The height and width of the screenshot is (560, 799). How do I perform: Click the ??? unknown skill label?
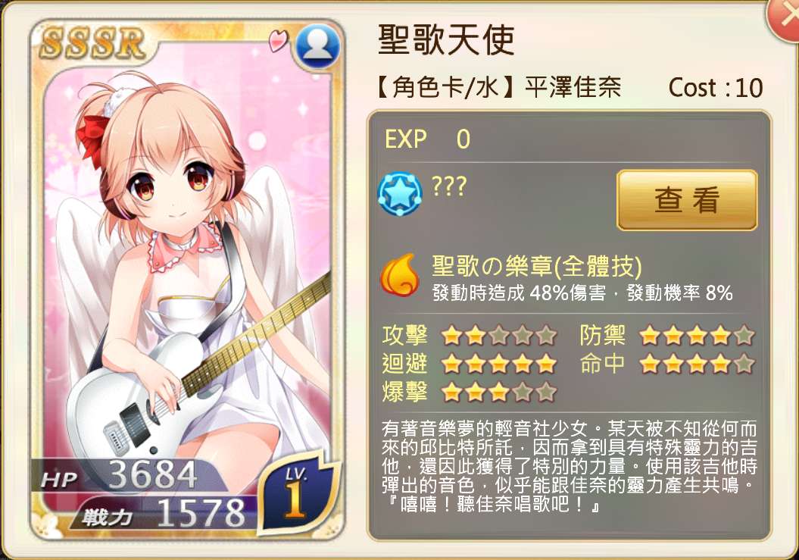point(448,186)
